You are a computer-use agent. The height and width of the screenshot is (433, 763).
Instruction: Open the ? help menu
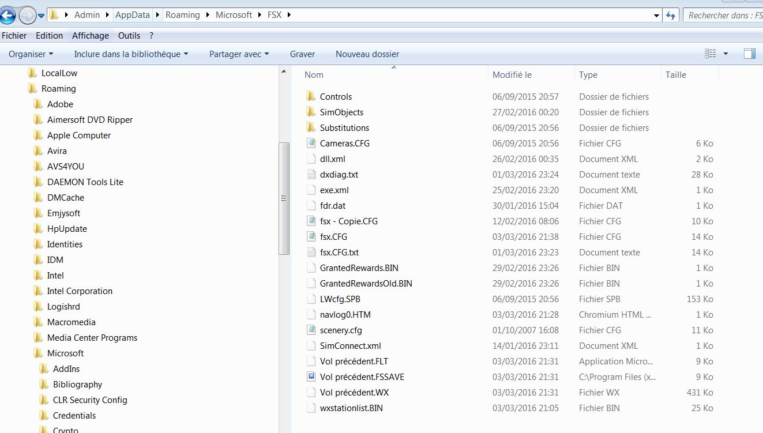pos(151,36)
